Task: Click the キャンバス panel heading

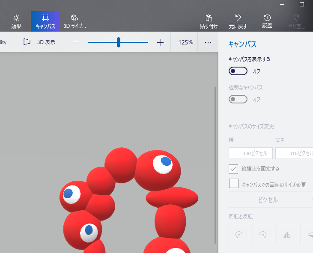Action: click(x=242, y=44)
